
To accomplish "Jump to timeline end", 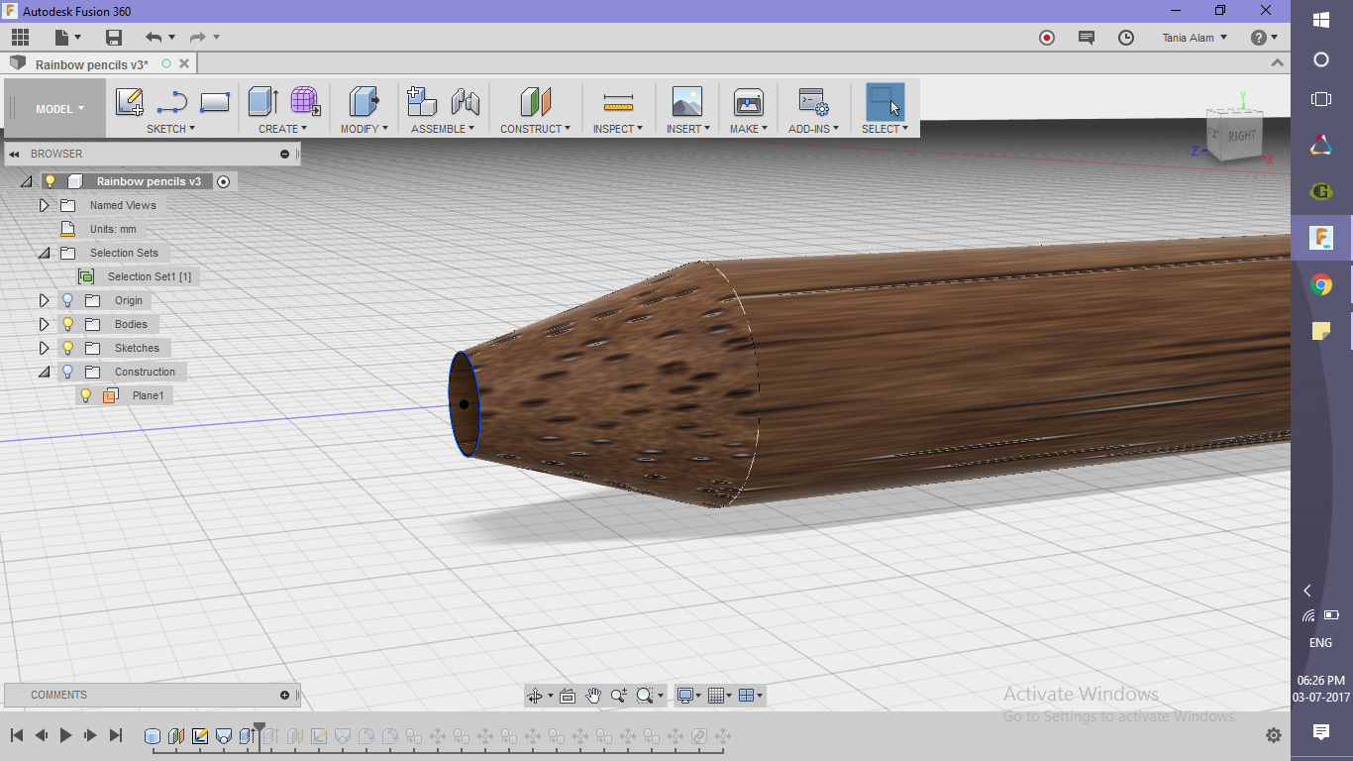I will (115, 735).
